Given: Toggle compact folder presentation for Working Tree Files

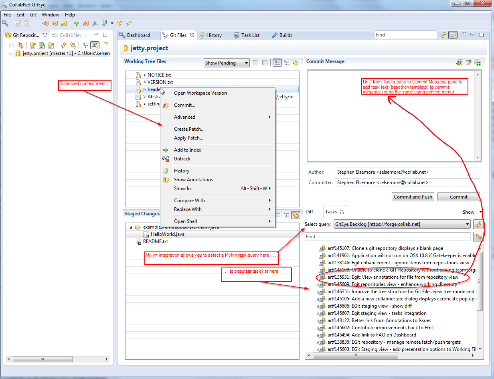Looking at the screenshot, I should tap(296, 63).
